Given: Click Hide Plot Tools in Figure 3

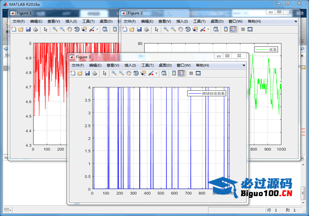Looking at the screenshot, I should point(191,73).
